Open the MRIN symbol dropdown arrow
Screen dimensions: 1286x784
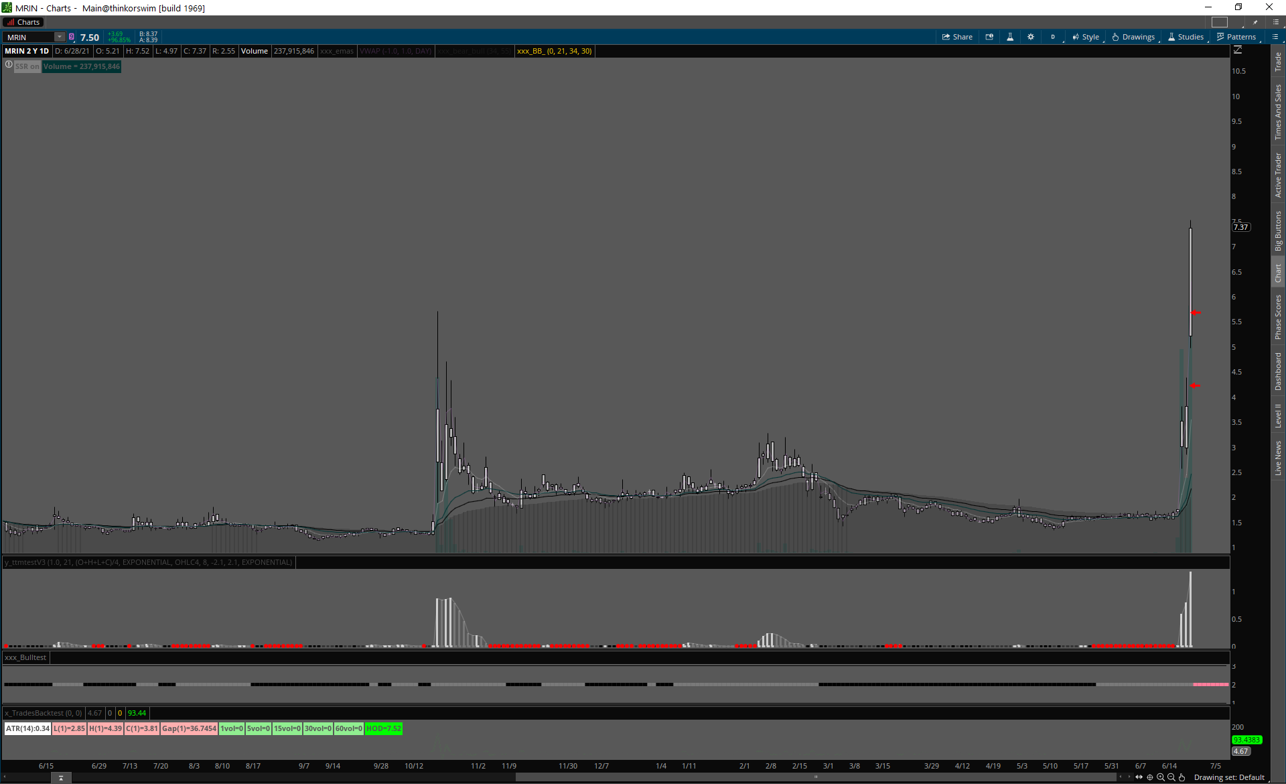(60, 37)
